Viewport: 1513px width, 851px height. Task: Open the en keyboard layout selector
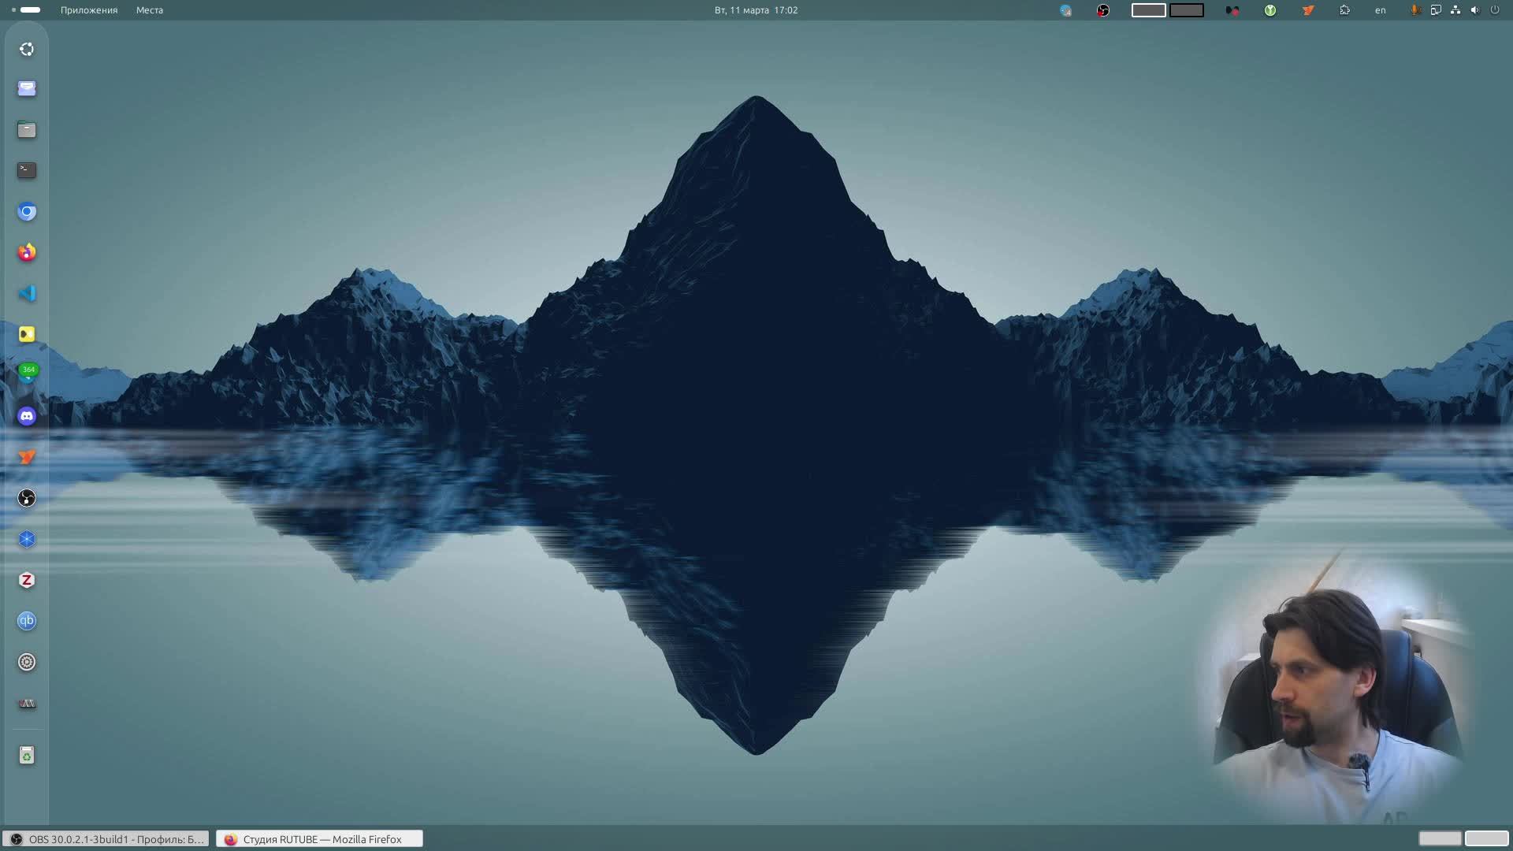click(x=1380, y=10)
